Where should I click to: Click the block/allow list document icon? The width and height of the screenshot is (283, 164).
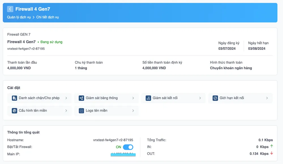(14, 98)
